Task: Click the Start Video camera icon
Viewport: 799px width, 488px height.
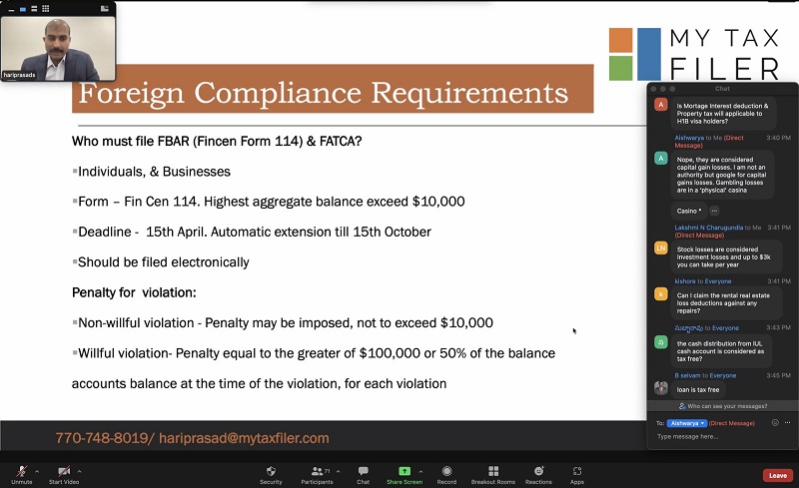Action: pos(64,471)
